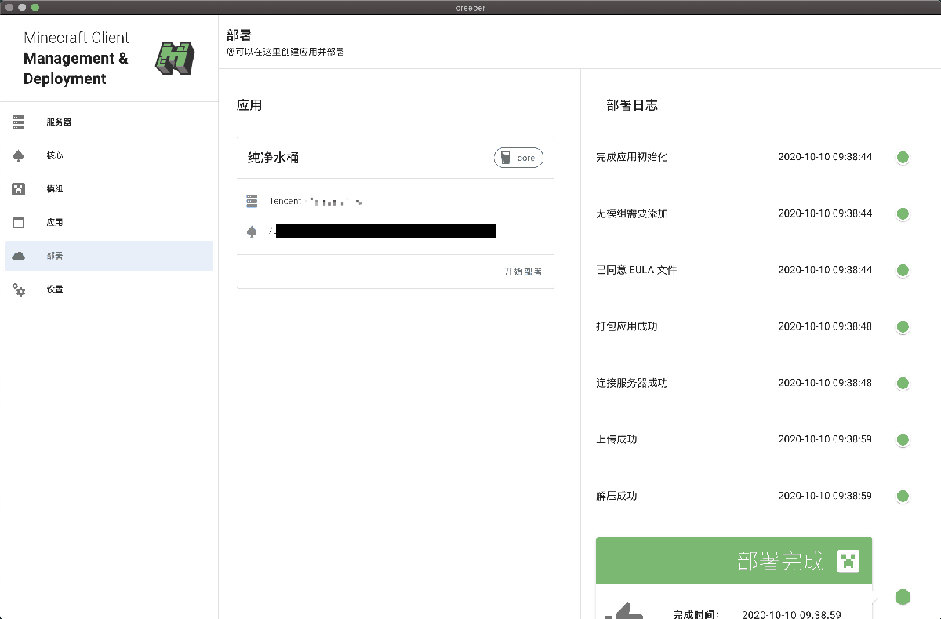Click the 解压成功 log entry
Screen dimensions: 941x619
click(616, 496)
